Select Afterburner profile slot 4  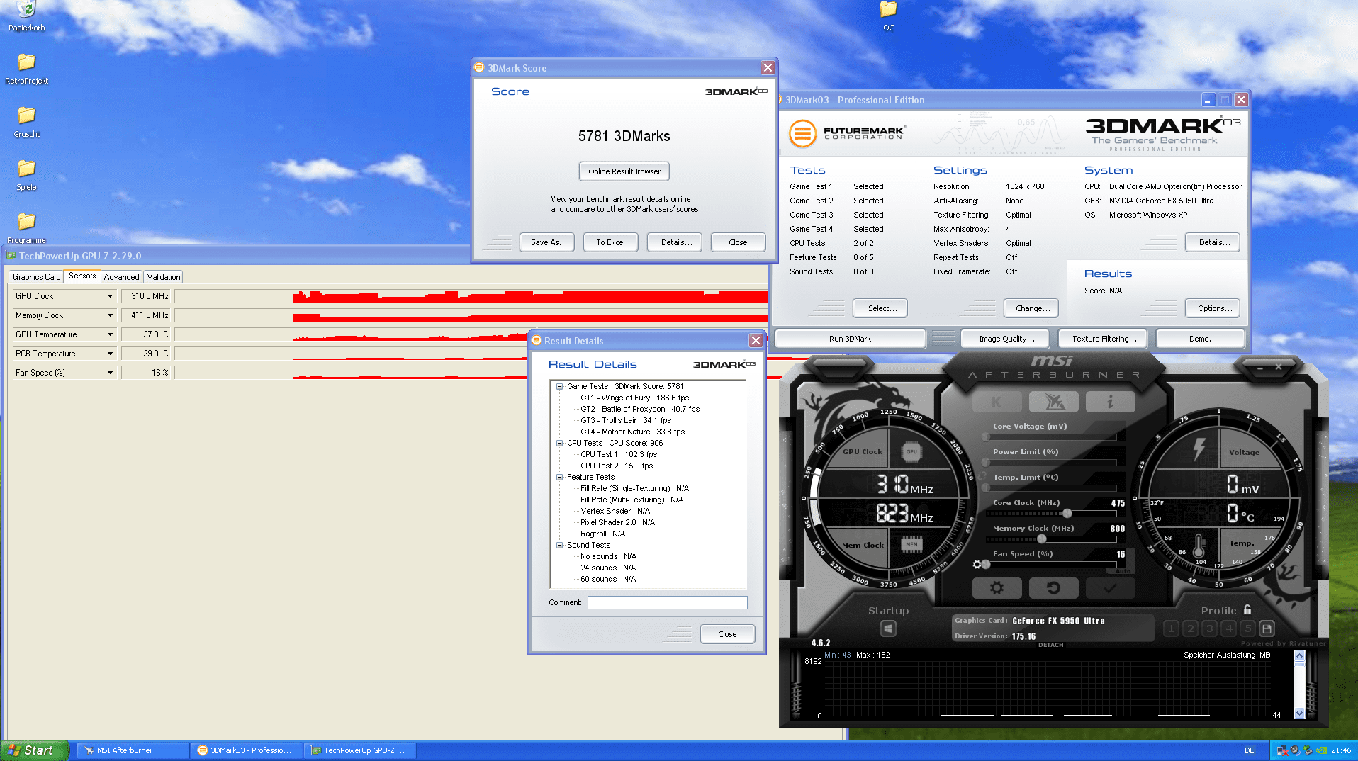click(x=1228, y=628)
